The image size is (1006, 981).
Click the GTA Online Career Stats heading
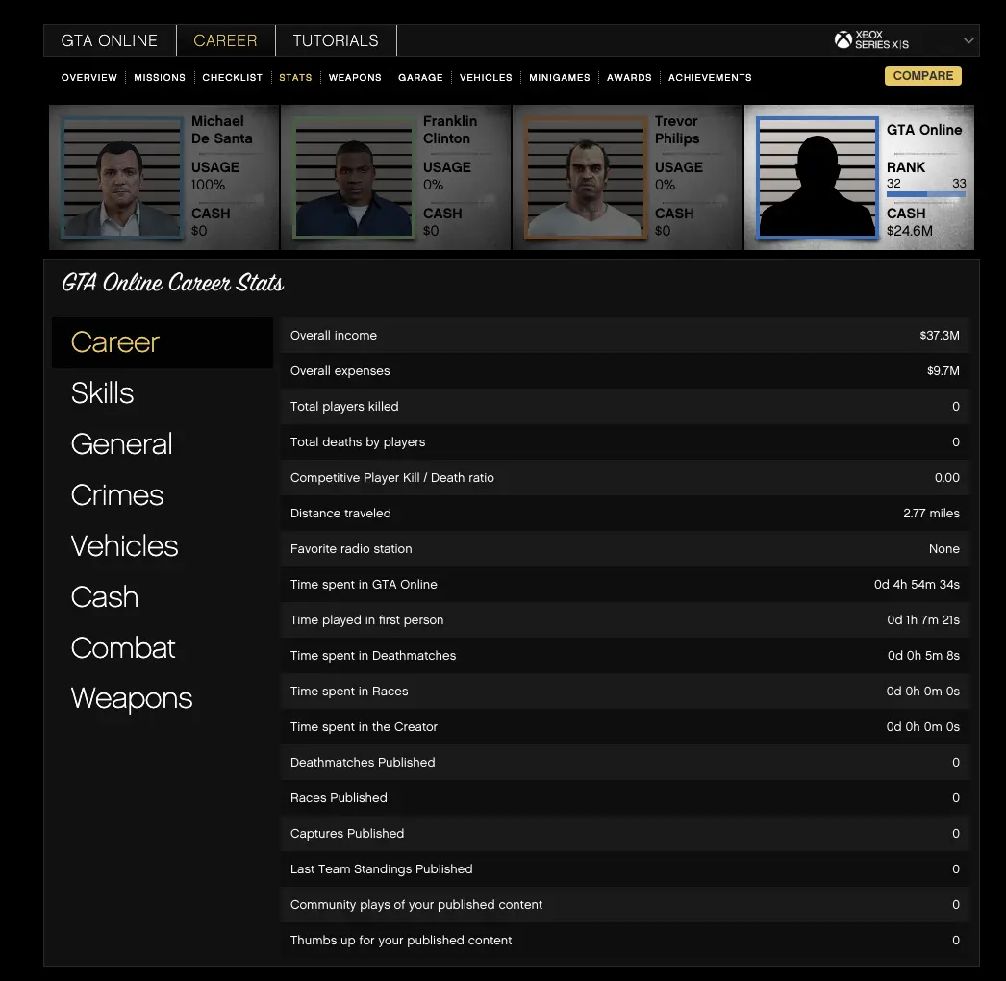(172, 283)
